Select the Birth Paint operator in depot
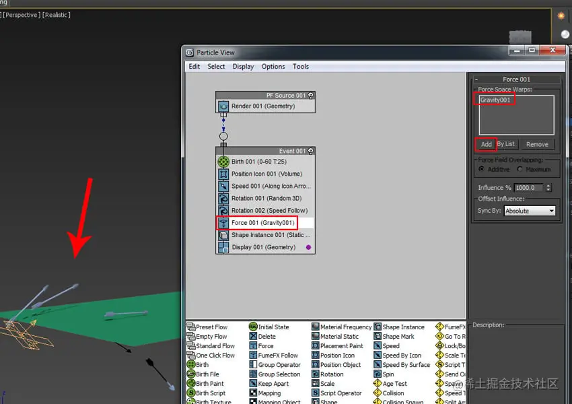The image size is (572, 404). [205, 384]
